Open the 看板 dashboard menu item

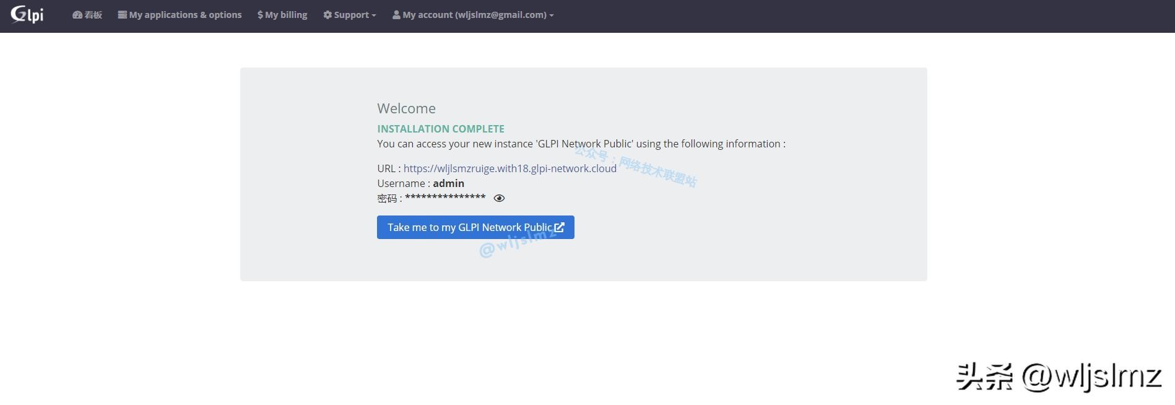click(x=93, y=15)
